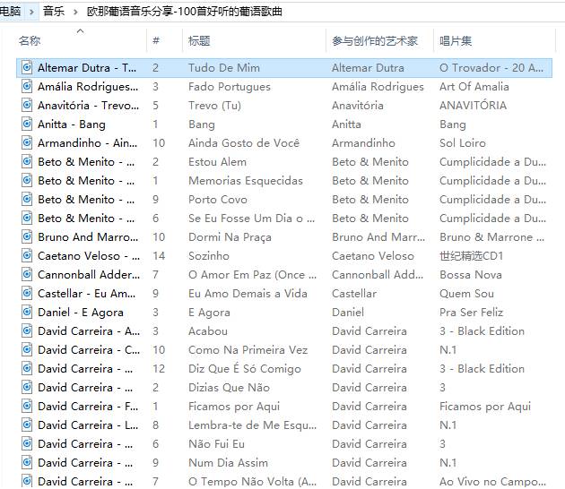The image size is (565, 489).
Task: Click the title Dormi Na Praça
Action: click(x=230, y=236)
